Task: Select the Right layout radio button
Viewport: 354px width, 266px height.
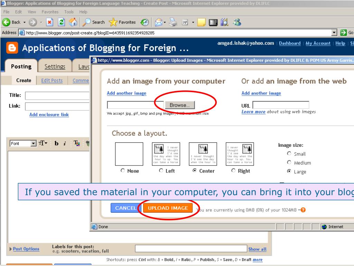Action: [x=233, y=170]
